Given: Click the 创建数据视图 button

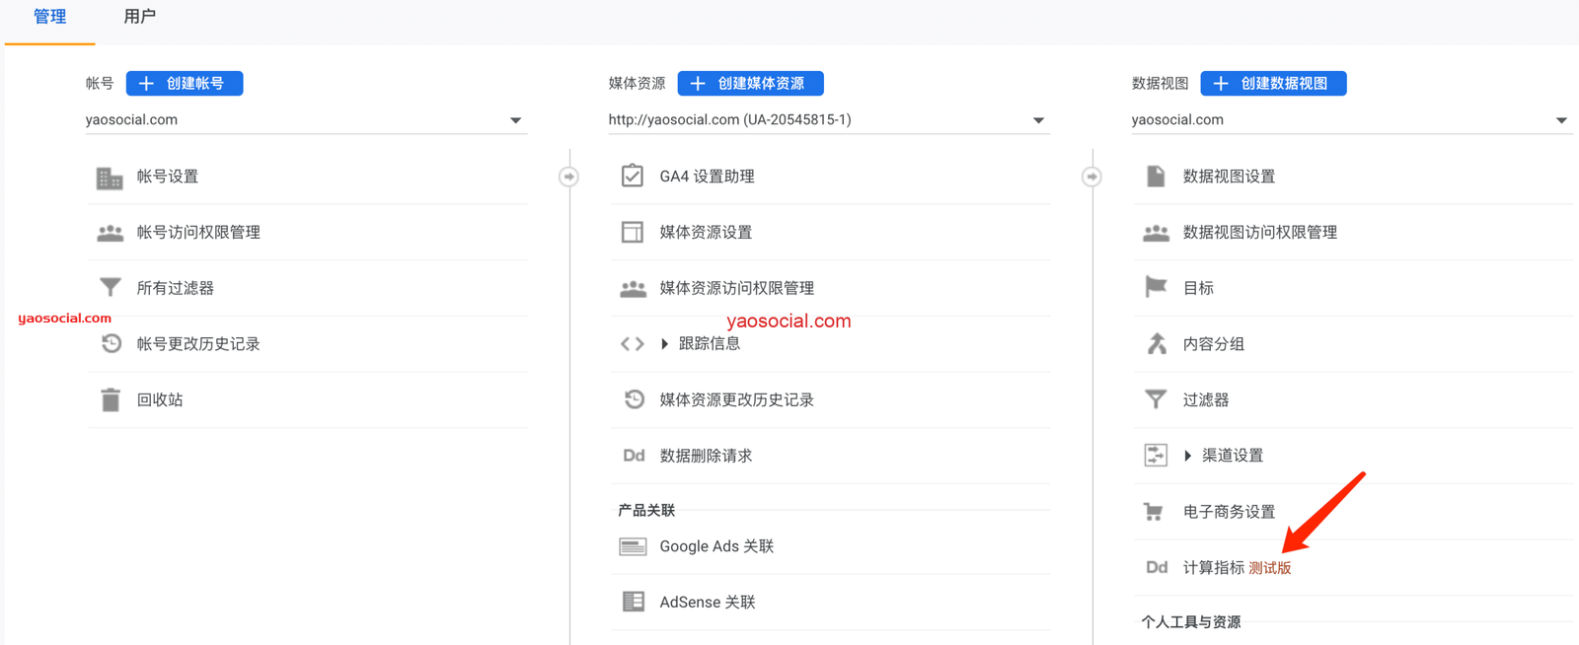Looking at the screenshot, I should click(x=1273, y=84).
